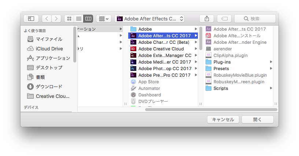Select the Adobe folder icon
The height and width of the screenshot is (156, 299).
point(133,29)
